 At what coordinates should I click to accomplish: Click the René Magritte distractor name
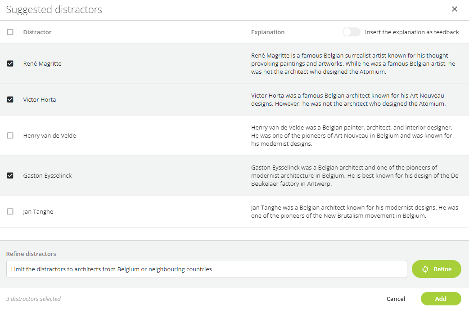pos(42,63)
